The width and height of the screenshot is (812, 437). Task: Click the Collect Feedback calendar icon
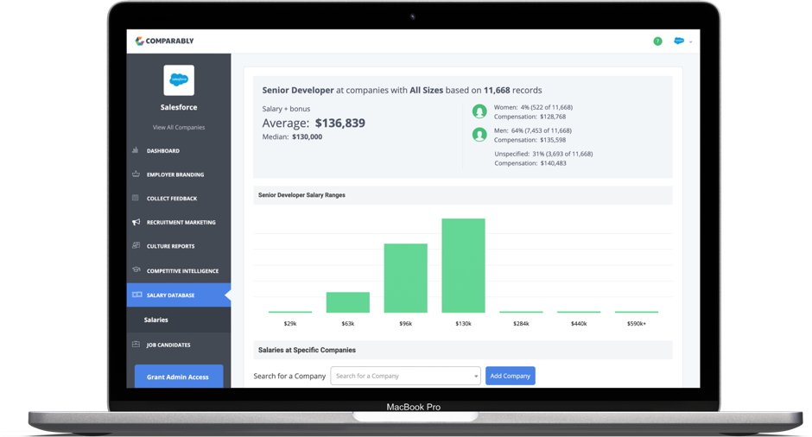136,198
